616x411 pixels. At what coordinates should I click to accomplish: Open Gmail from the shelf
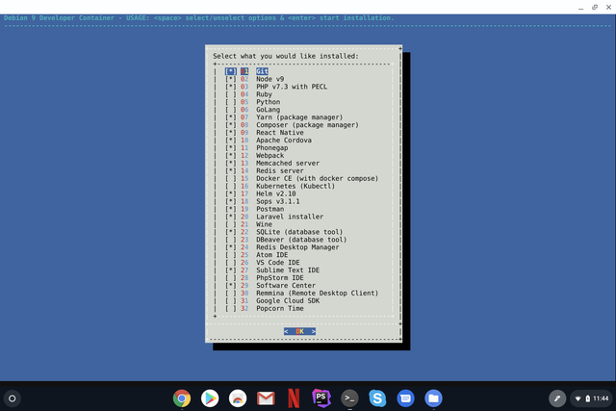click(266, 398)
